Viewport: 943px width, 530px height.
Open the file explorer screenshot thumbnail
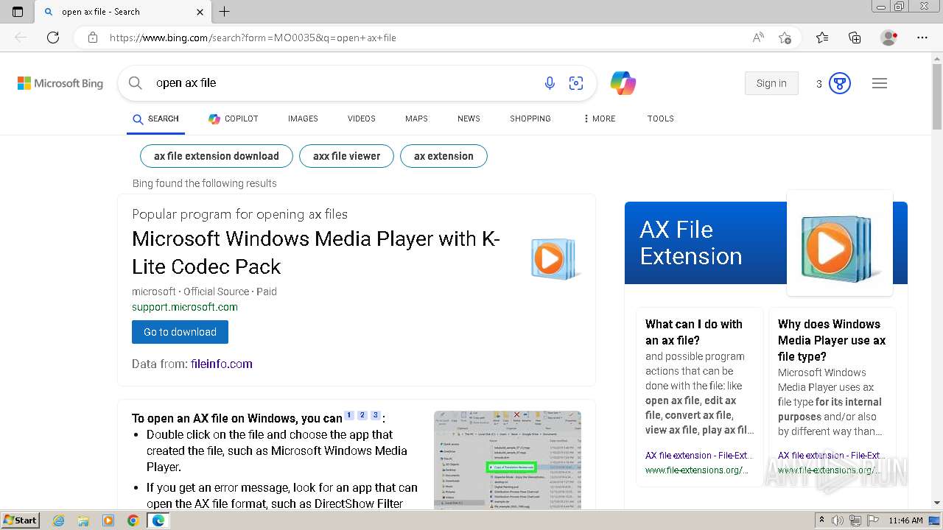click(x=508, y=460)
